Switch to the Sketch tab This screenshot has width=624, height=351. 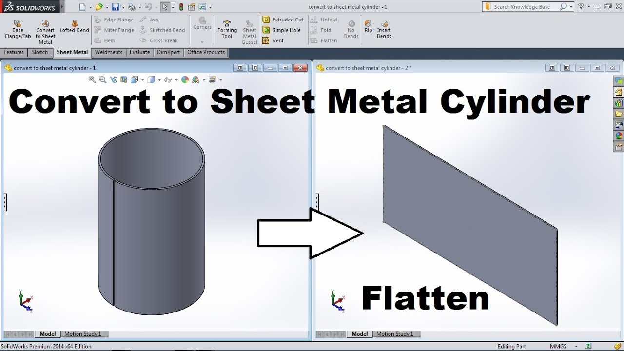(40, 52)
